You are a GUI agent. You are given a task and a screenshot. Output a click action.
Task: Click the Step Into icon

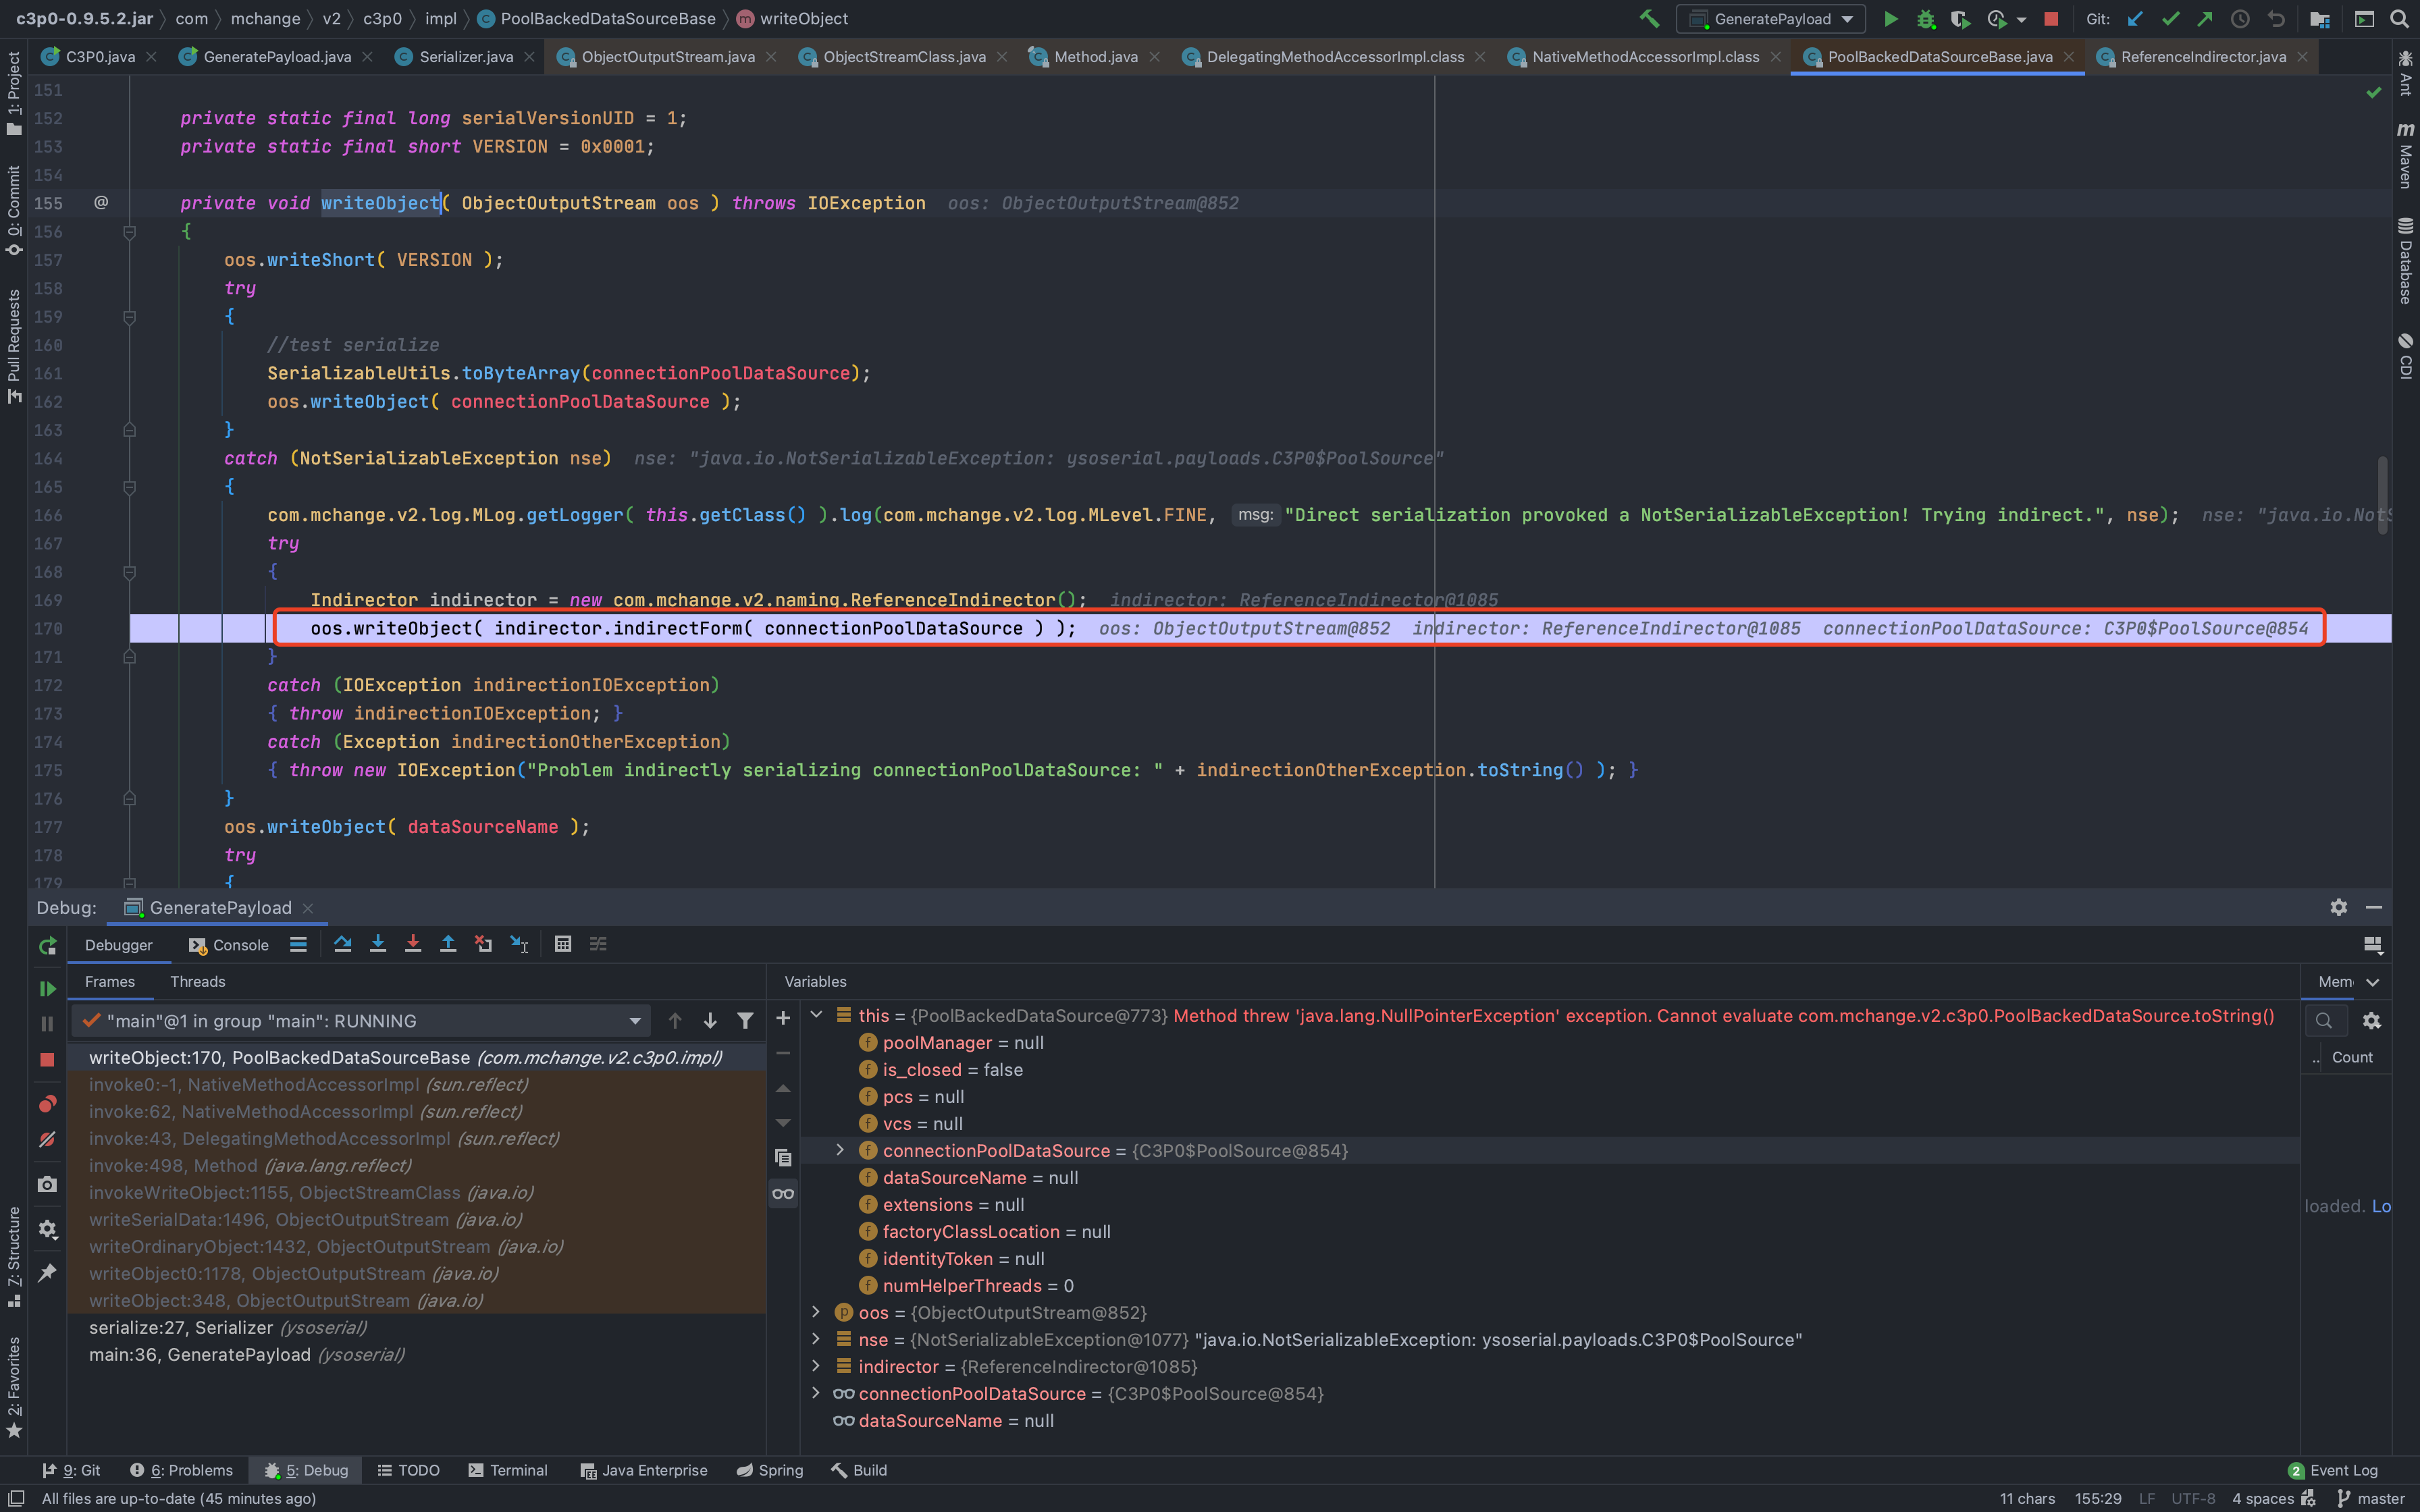tap(378, 944)
